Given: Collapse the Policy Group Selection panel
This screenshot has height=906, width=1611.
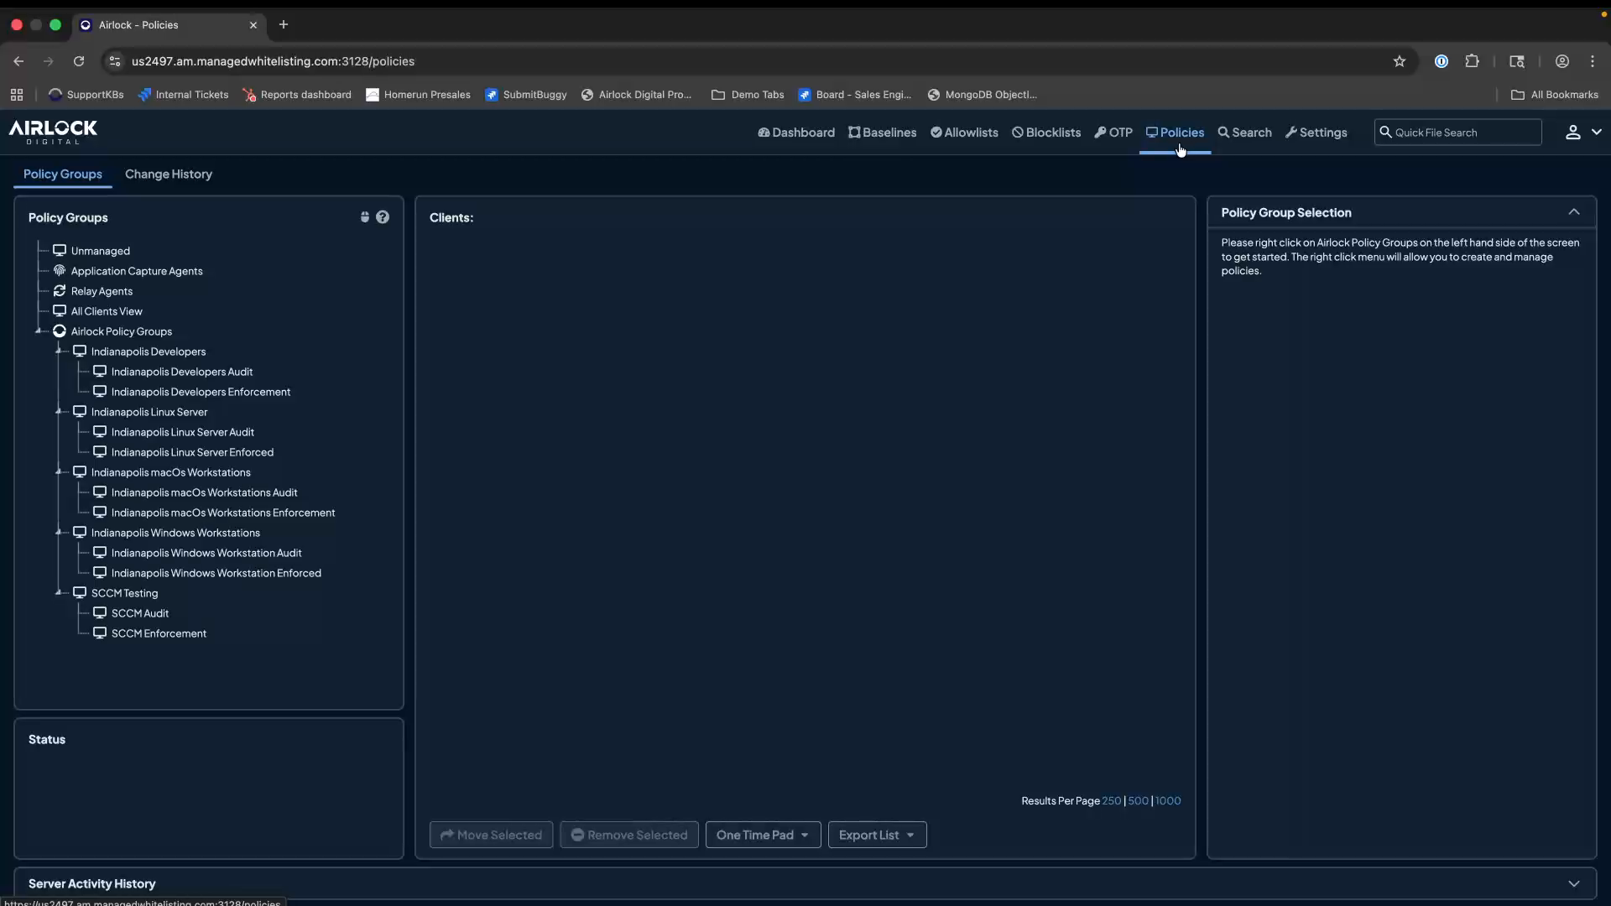Looking at the screenshot, I should click(x=1575, y=212).
